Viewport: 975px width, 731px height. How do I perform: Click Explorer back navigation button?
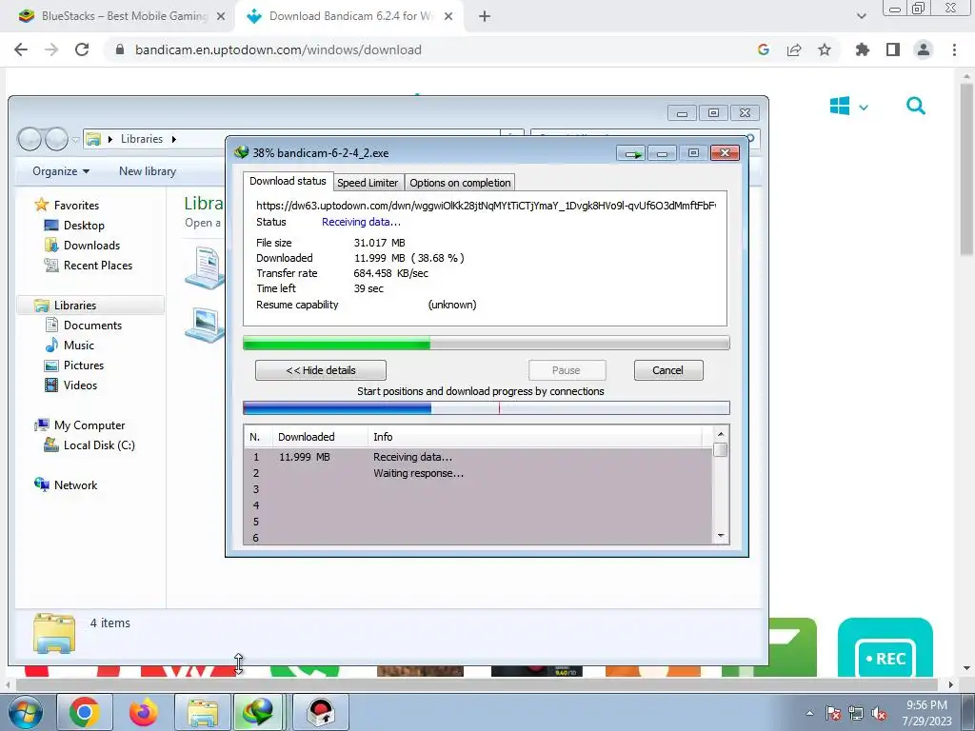coord(30,139)
